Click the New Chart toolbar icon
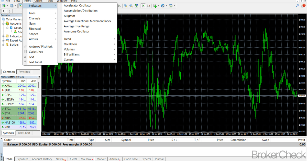307x161 pixels. 4,6
